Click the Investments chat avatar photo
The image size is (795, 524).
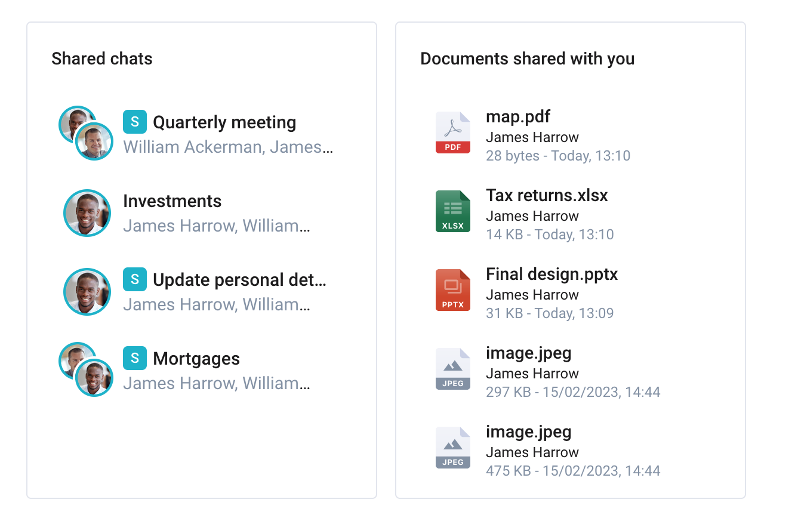click(87, 213)
